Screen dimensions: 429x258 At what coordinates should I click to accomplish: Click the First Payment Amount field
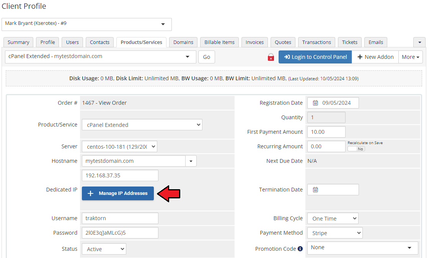(x=326, y=132)
